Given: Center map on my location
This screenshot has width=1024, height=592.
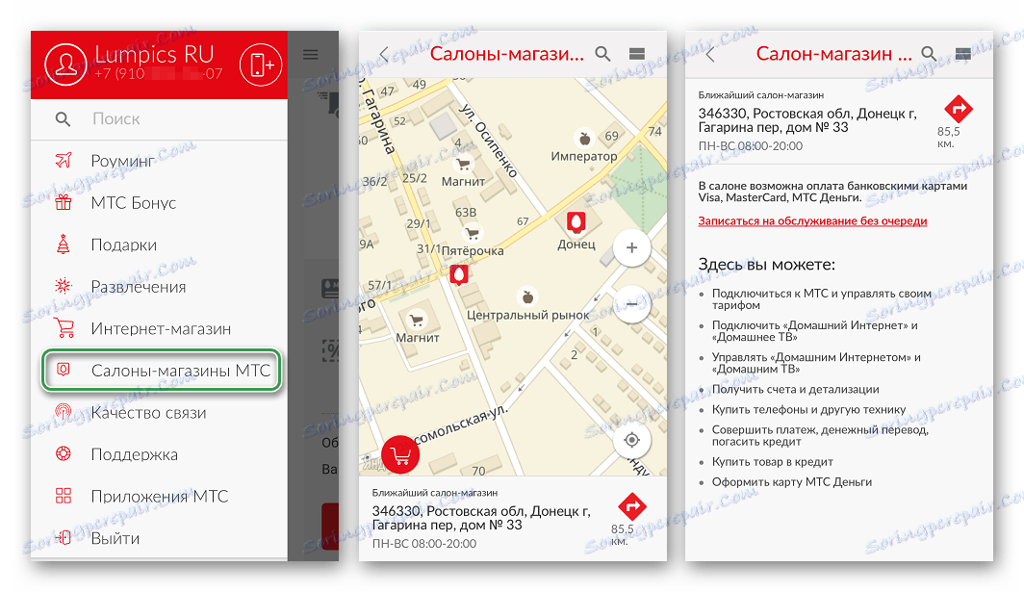Looking at the screenshot, I should pyautogui.click(x=631, y=440).
